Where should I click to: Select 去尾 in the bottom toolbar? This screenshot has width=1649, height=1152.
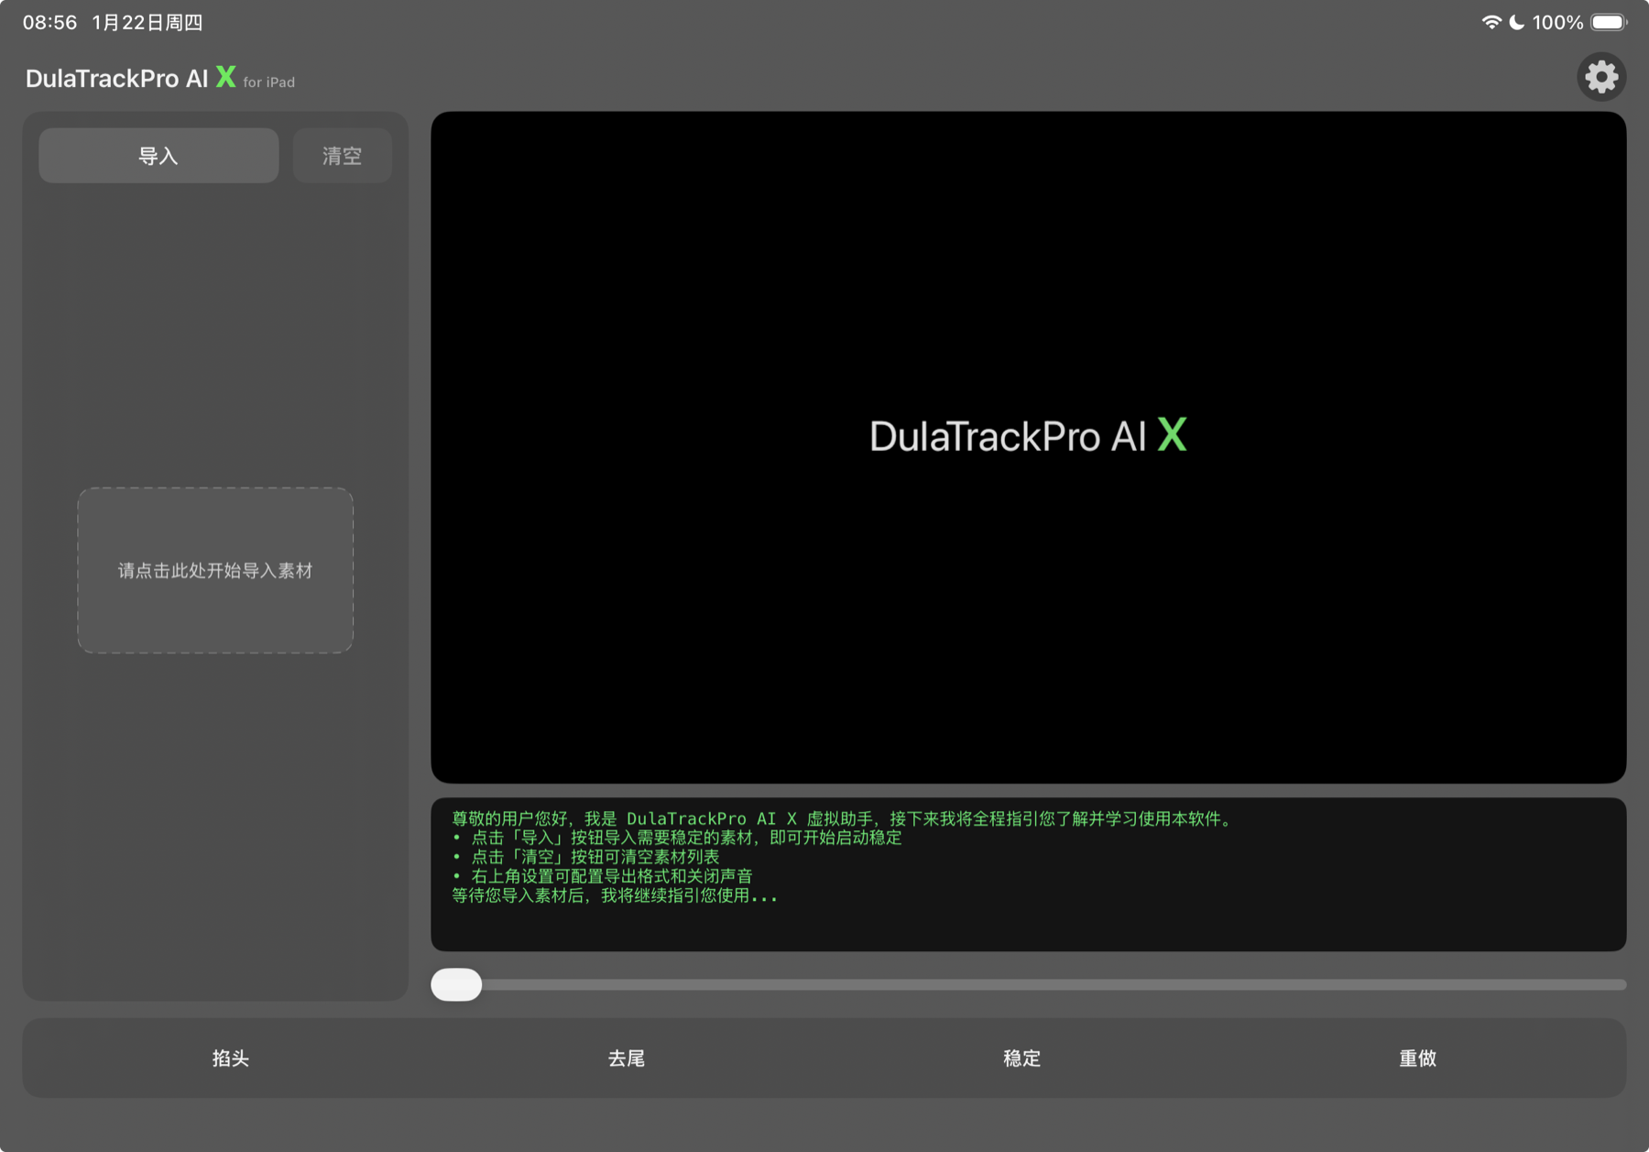tap(626, 1059)
